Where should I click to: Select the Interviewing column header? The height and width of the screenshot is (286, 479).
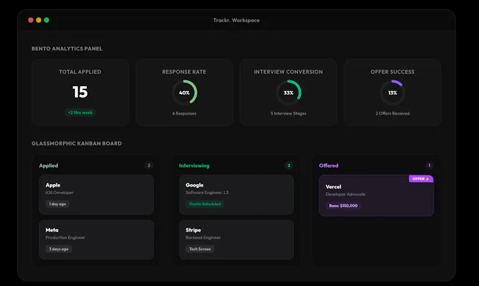point(194,166)
